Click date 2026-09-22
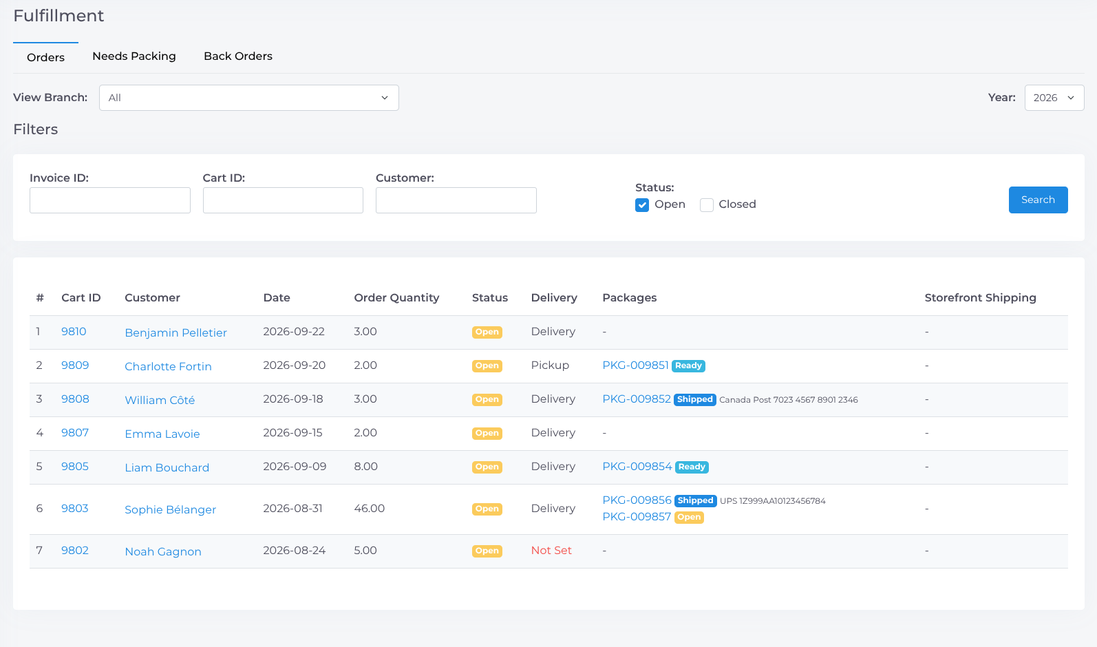 294,332
